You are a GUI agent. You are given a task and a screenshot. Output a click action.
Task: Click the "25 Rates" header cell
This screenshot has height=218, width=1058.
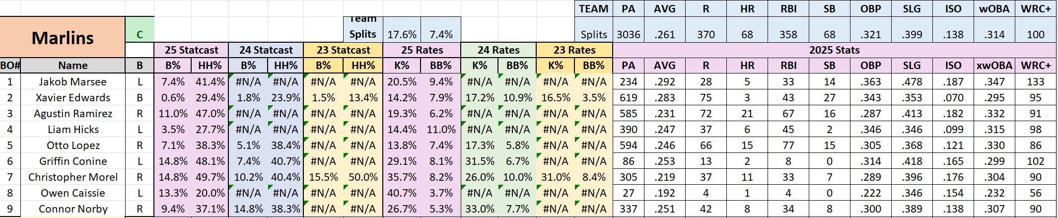click(422, 50)
